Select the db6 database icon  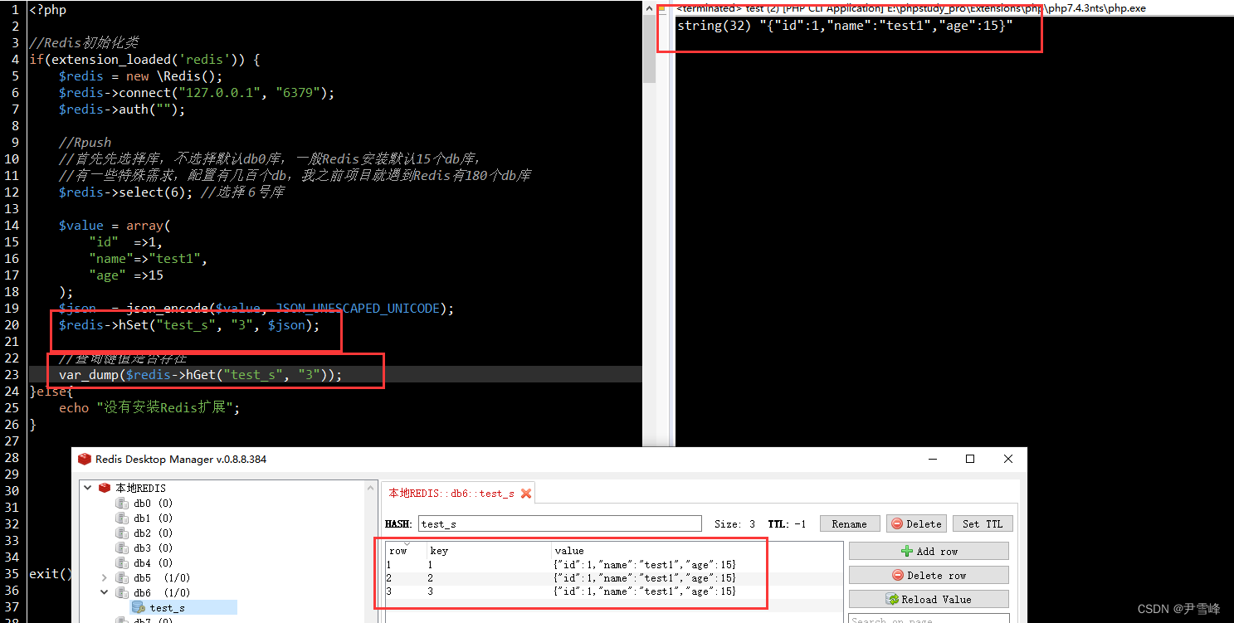click(122, 592)
